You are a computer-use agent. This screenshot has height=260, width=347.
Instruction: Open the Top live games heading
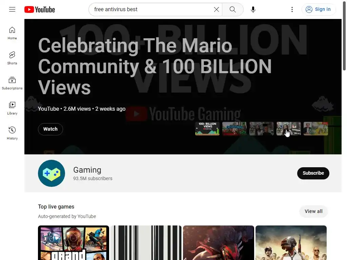coord(56,207)
